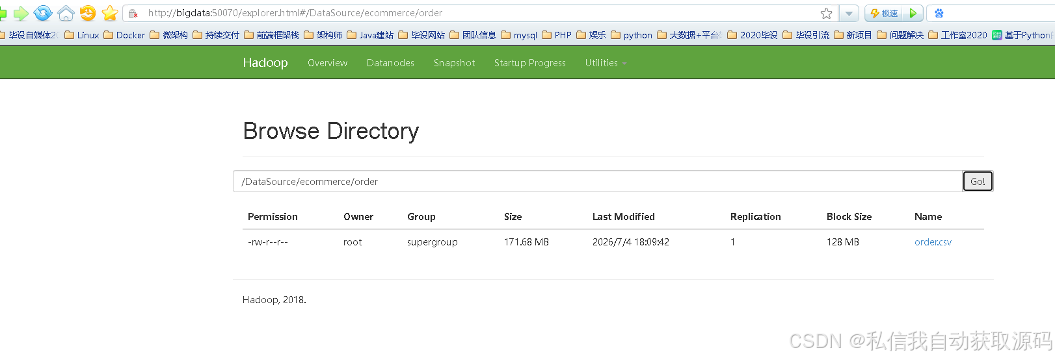Image resolution: width=1055 pixels, height=359 pixels.
Task: Click the root owner cell
Action: click(353, 242)
